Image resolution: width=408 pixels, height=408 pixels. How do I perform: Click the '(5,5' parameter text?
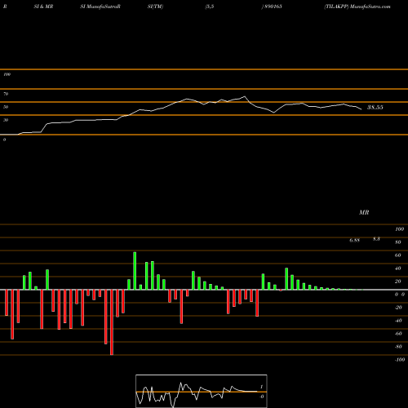(x=210, y=7)
